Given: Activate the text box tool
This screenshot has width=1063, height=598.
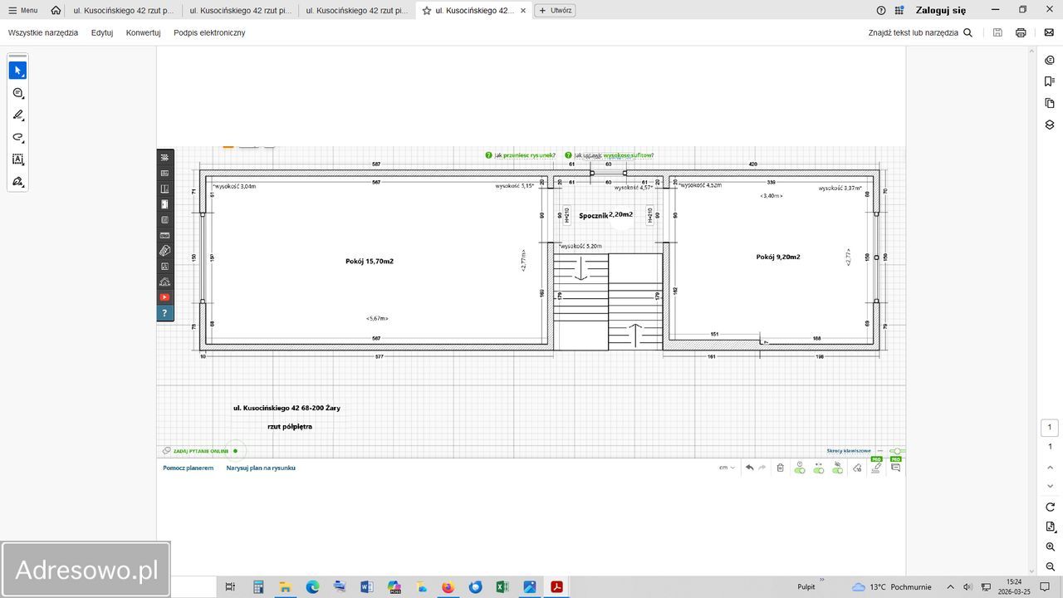Looking at the screenshot, I should coord(17,159).
